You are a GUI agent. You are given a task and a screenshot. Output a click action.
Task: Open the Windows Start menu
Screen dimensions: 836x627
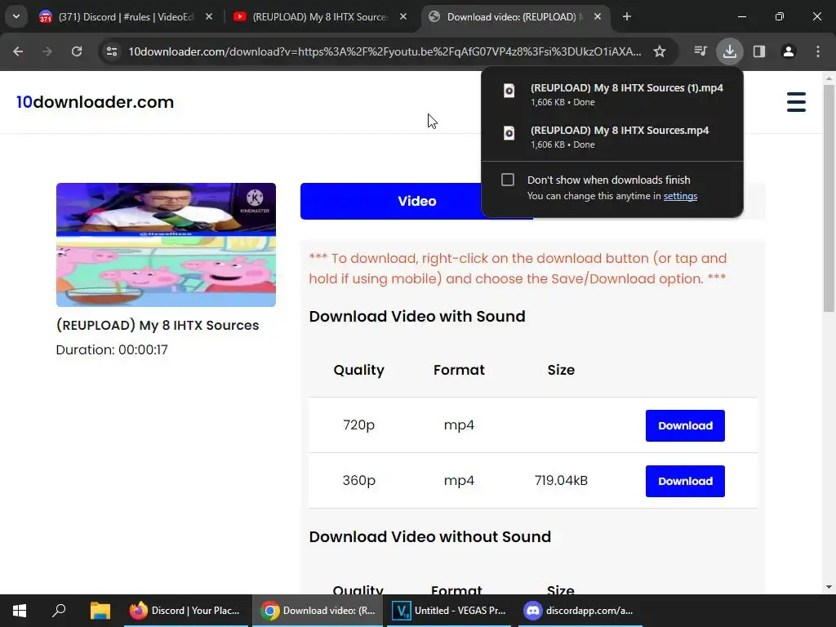click(x=20, y=611)
